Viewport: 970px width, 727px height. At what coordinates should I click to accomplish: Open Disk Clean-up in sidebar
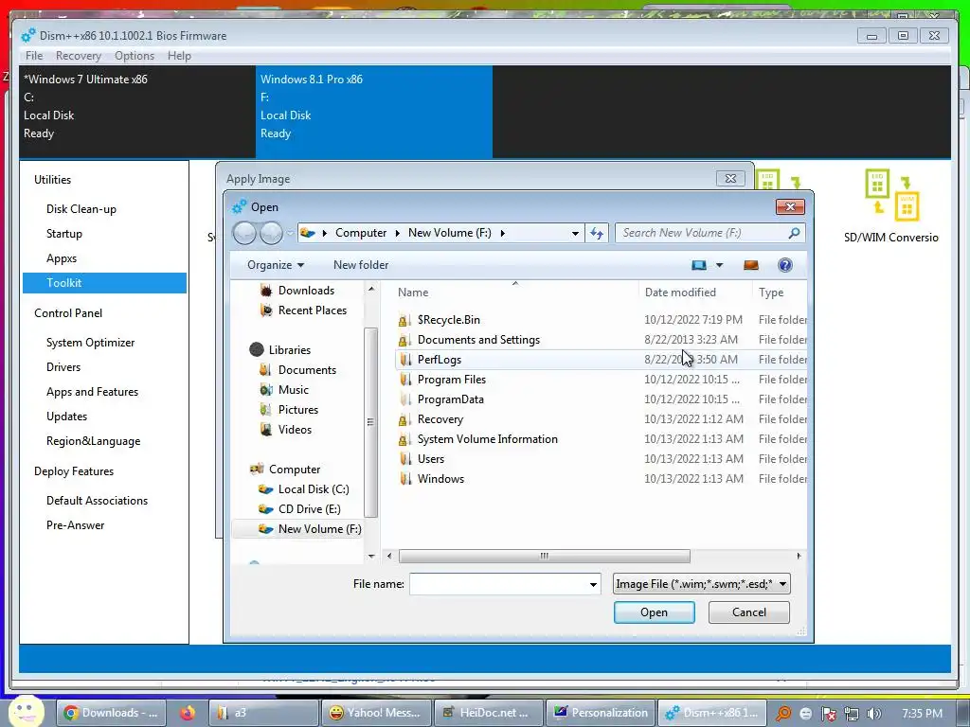click(x=81, y=209)
